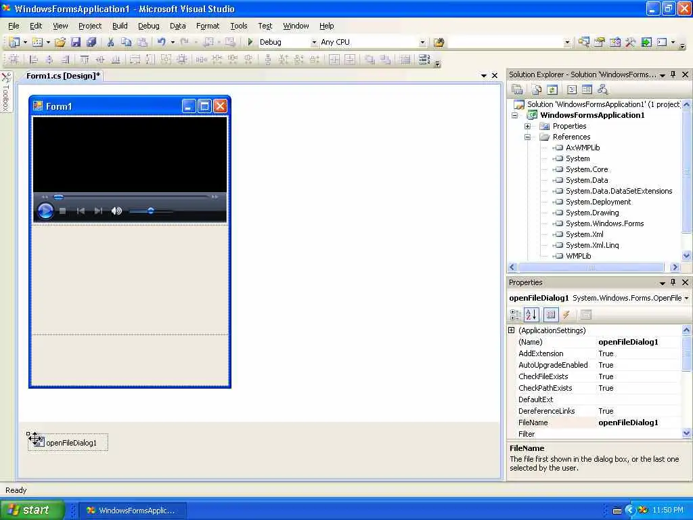Expand the (ApplicationSettings) property group

[512, 330]
